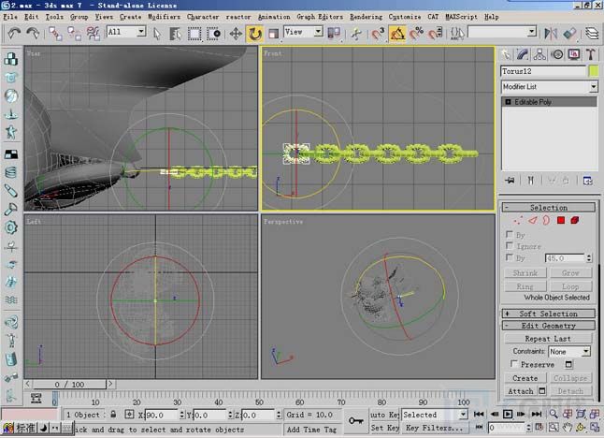604x438 pixels.
Task: Enable the Preserve checkbox
Action: (514, 363)
